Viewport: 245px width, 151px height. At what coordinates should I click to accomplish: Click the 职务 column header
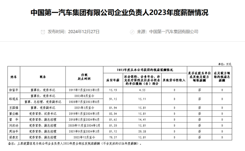(x=43, y=77)
